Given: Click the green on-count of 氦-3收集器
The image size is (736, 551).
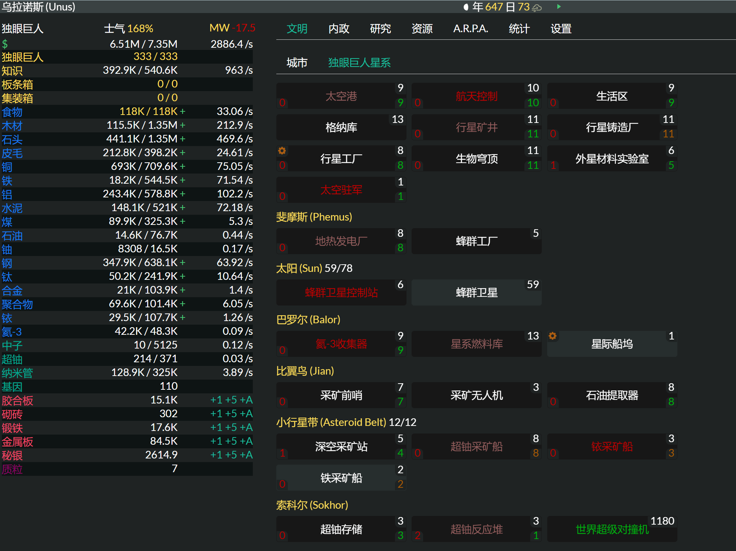Looking at the screenshot, I should tap(400, 350).
